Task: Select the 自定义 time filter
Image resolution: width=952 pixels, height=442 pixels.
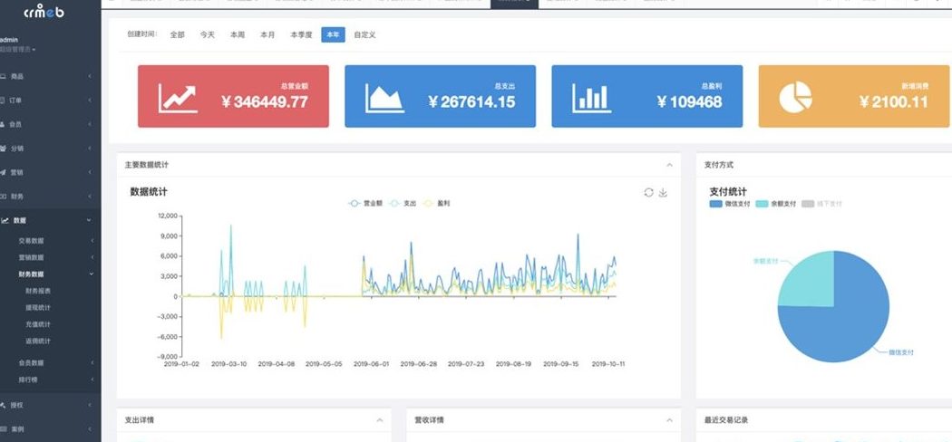Action: tap(364, 34)
